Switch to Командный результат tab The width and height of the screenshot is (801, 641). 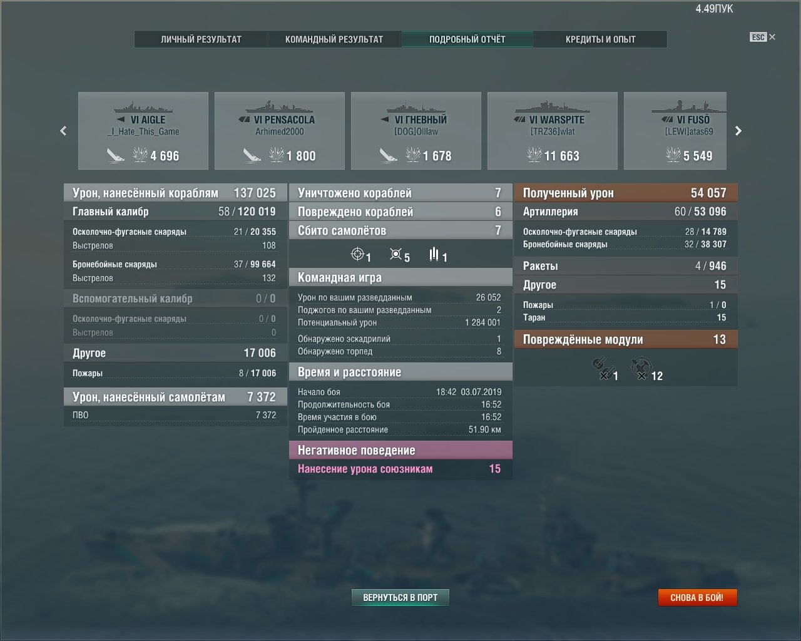(x=334, y=39)
